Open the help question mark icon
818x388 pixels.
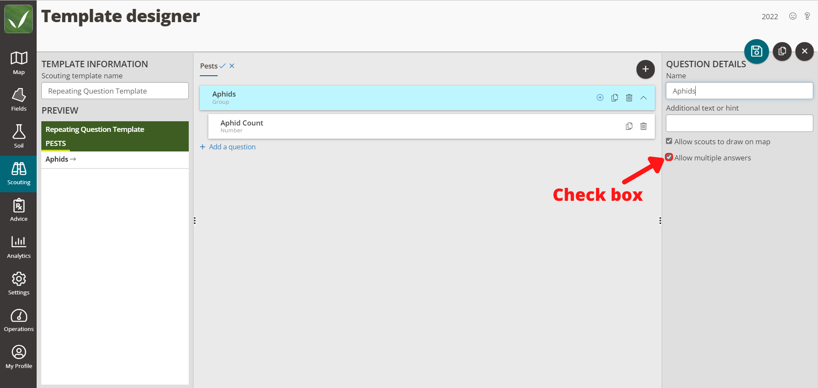pos(807,16)
